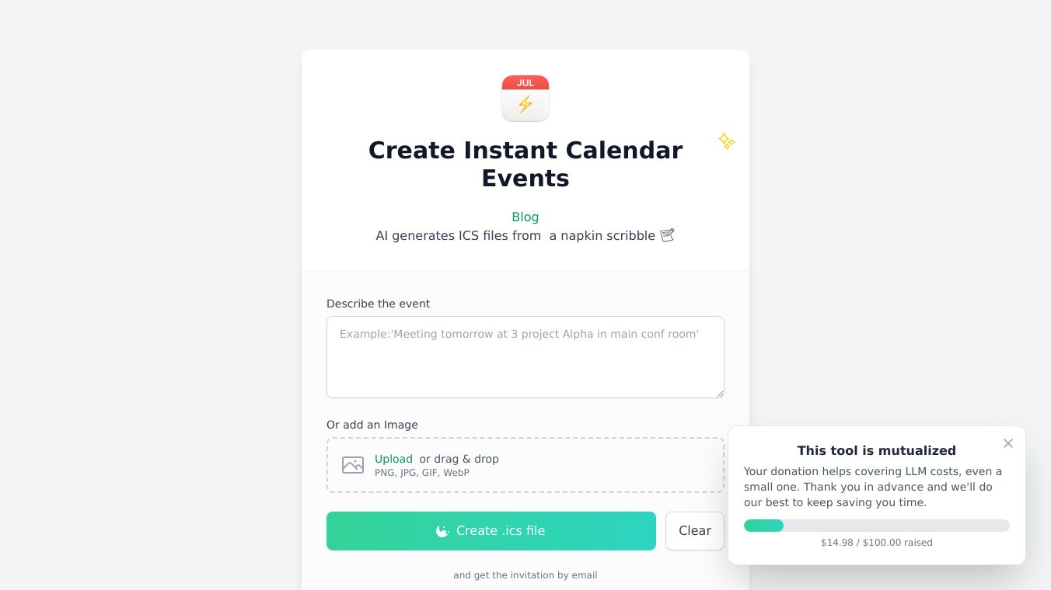The image size is (1051, 590).
Task: Click the "This tool is mutualized" title
Action: (x=877, y=450)
